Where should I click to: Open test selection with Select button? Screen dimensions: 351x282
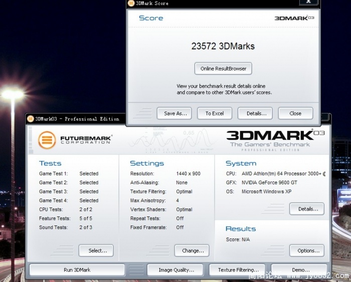96,250
